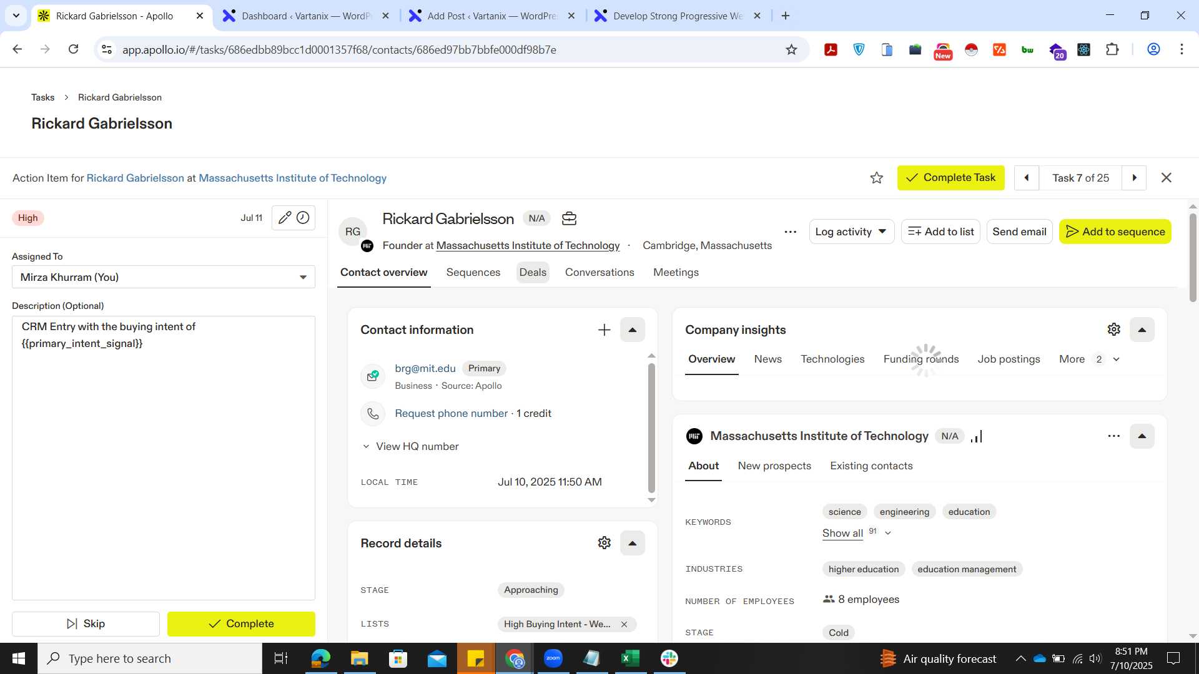Collapse the Massachusetts Institute of Technology card
Screen dimensions: 1199x674
1142,436
